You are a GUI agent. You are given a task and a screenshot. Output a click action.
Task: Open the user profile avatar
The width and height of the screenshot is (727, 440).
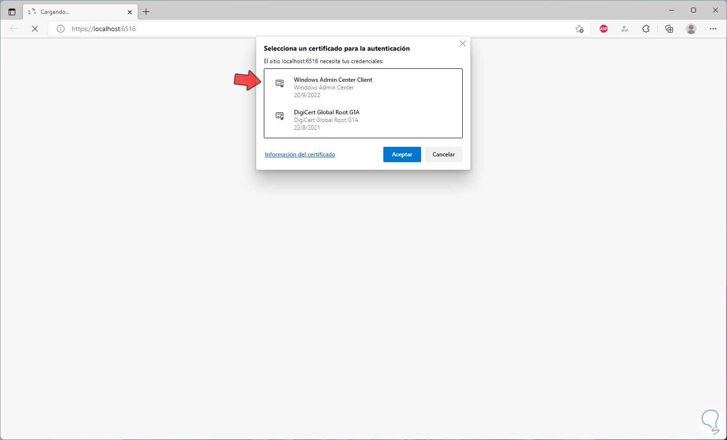pos(691,29)
